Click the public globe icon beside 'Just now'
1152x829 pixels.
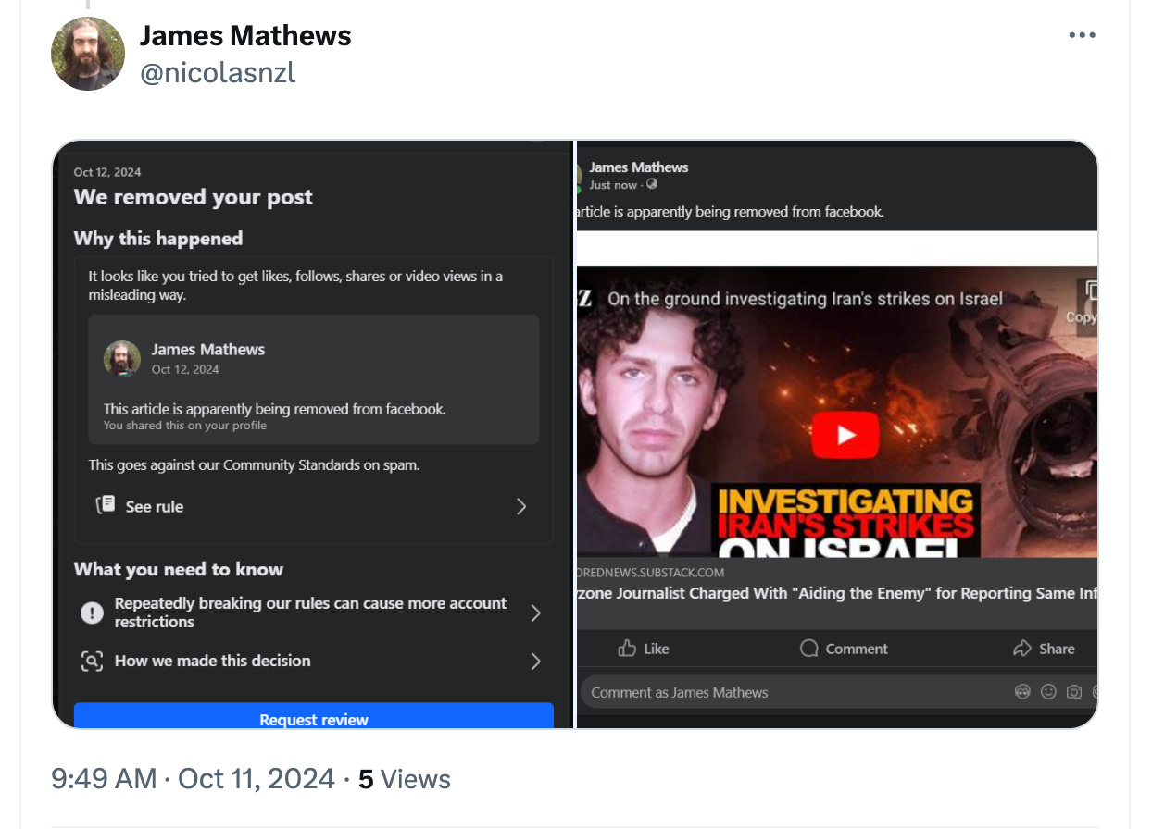(651, 185)
